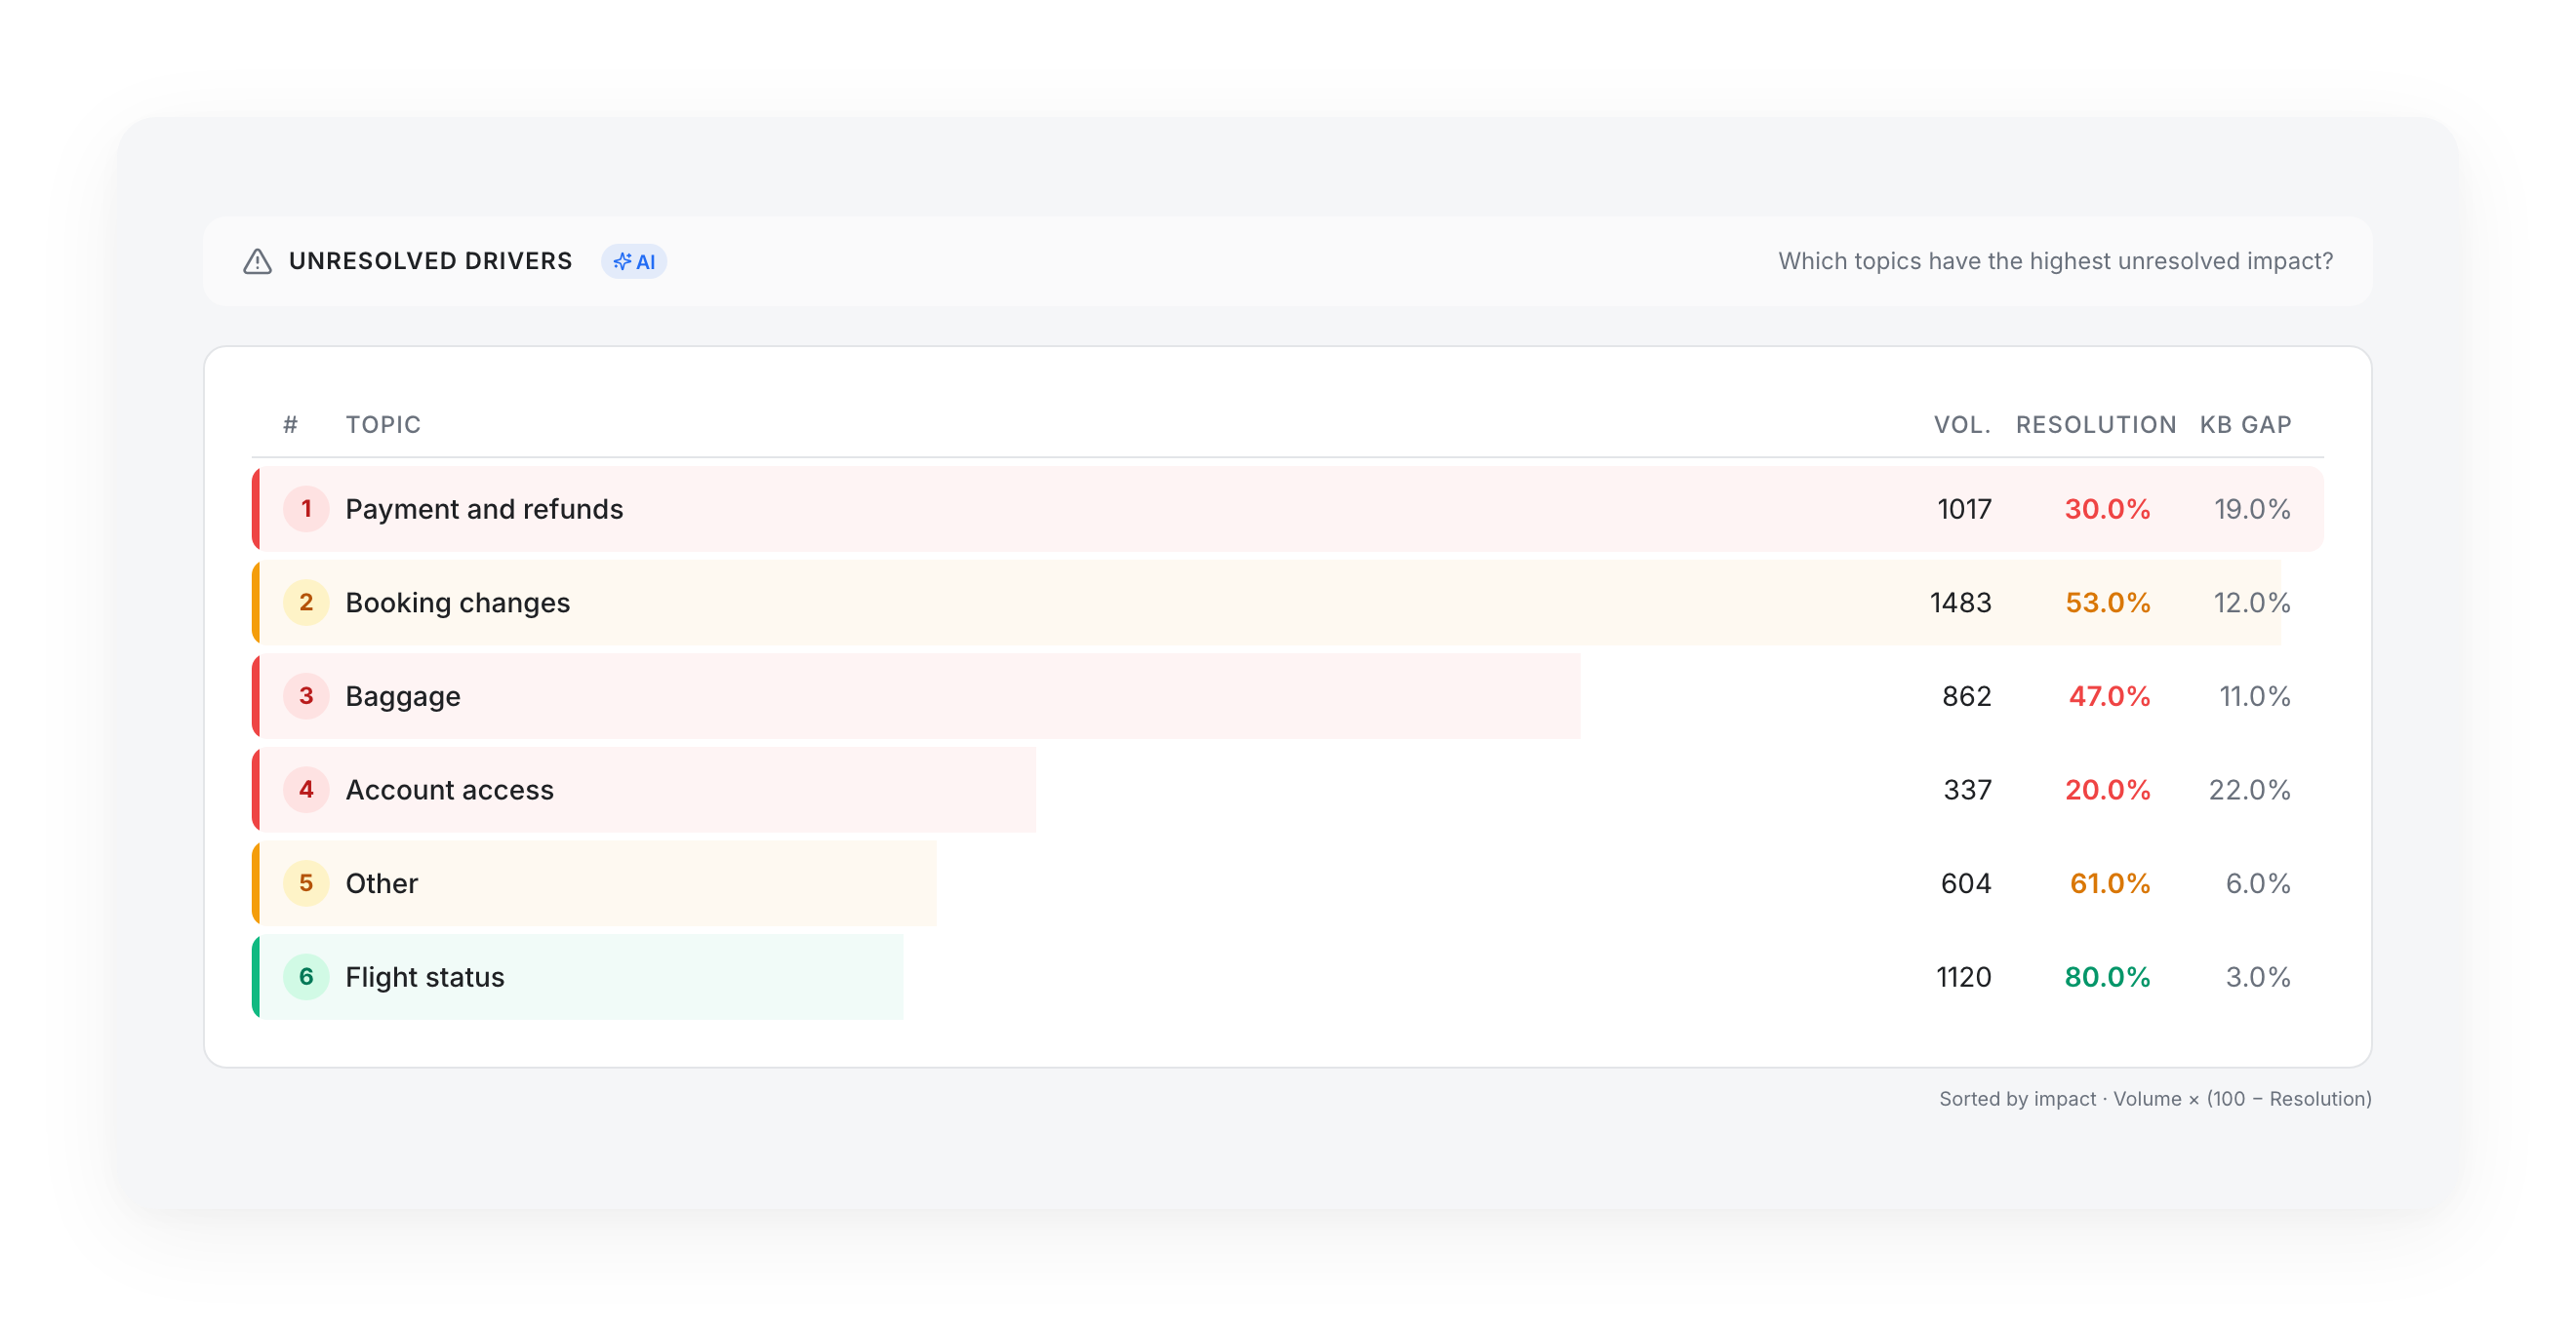Select the rank 2 badge
Image resolution: width=2576 pixels, height=1326 pixels.
point(306,603)
